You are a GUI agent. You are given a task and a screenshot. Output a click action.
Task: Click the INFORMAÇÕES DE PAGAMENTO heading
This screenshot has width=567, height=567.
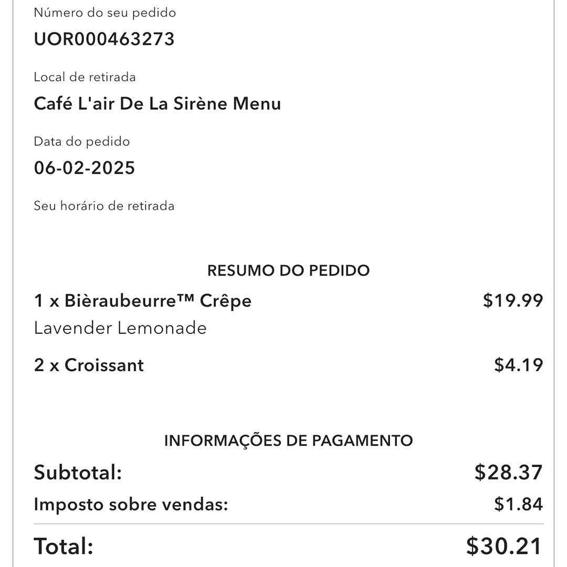tap(288, 441)
